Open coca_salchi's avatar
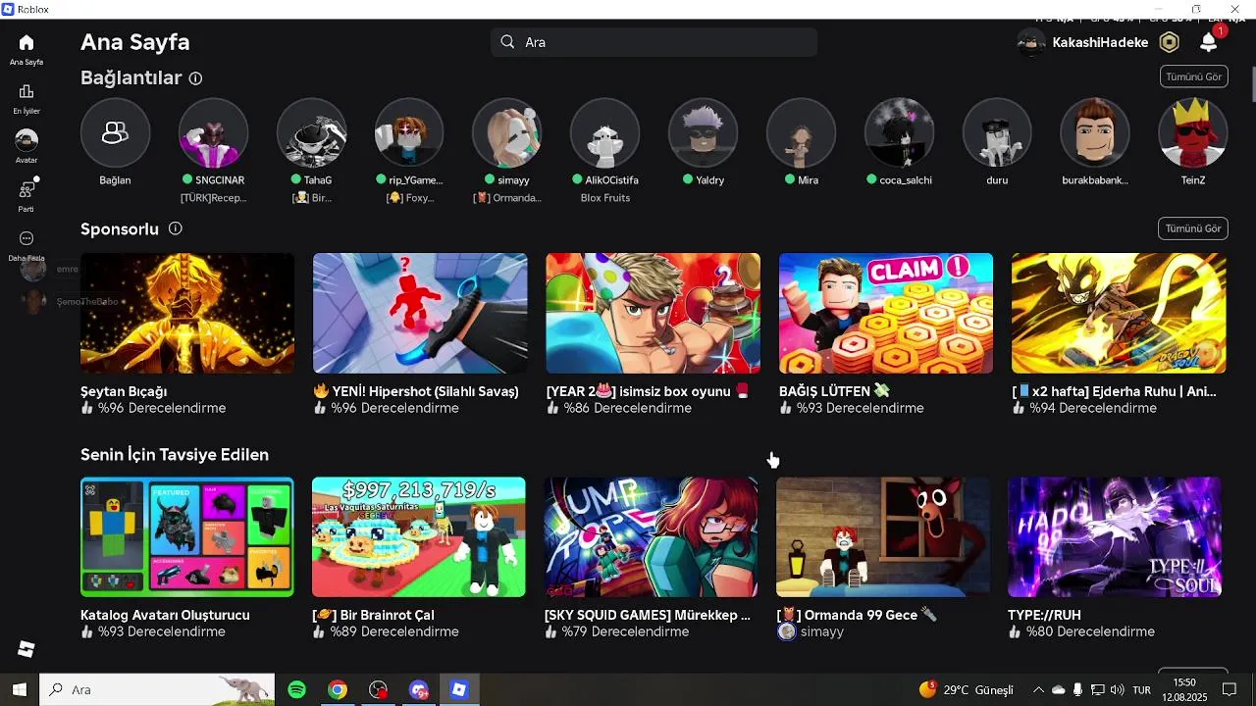This screenshot has height=706, width=1256. 900,132
